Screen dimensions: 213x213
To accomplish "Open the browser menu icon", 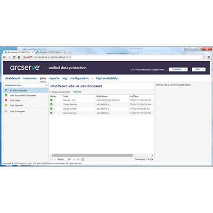I will 209,57.
